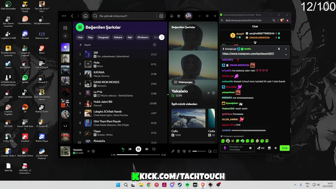This screenshot has height=189, width=336.
Task: Open lyrics microphone icon in player bar
Action: [173, 151]
